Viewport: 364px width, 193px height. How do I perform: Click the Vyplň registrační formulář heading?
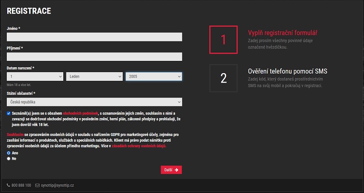(x=283, y=33)
